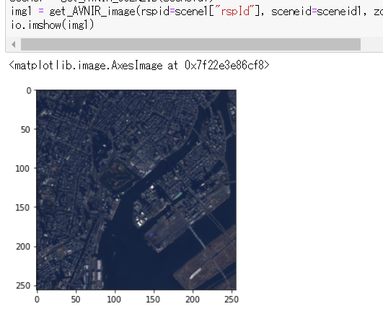Click the red "rspId" string in the code
This screenshot has height=309, width=383.
pos(235,11)
